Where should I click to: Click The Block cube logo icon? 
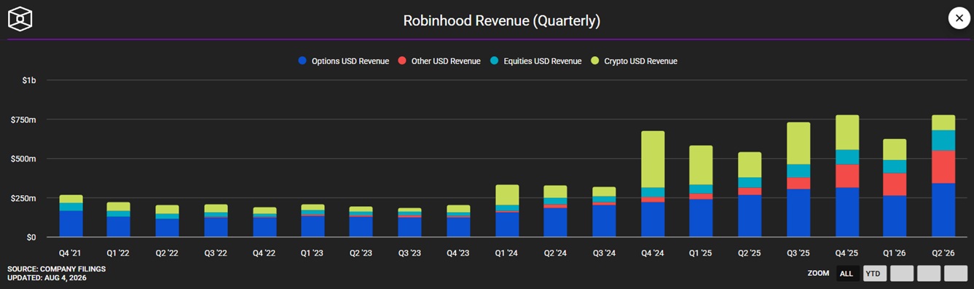click(20, 18)
